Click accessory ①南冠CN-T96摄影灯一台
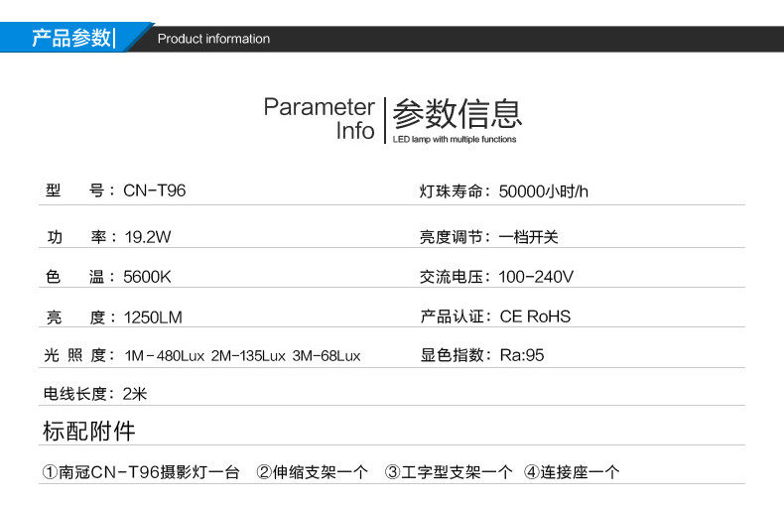The image size is (784, 505). 141,472
